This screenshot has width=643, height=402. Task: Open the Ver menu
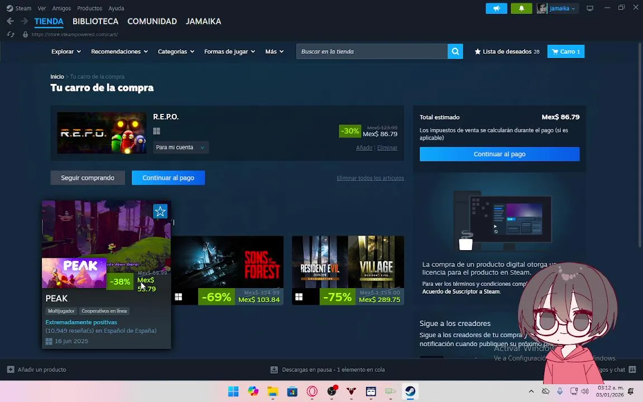point(42,8)
